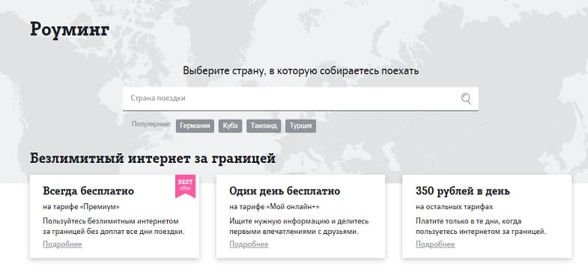This screenshot has width=588, height=272.
Task: Open Подробнее under 'Всегда бесплатно'
Action: coord(62,244)
